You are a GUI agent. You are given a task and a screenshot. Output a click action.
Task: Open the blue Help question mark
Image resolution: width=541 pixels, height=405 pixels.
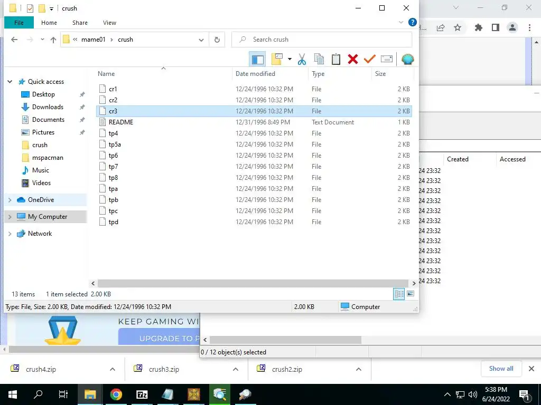(412, 22)
